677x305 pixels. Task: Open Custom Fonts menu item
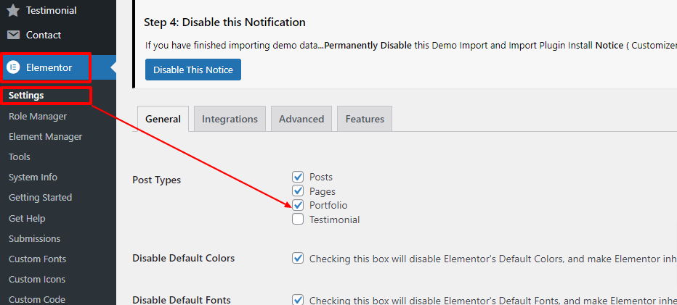37,259
